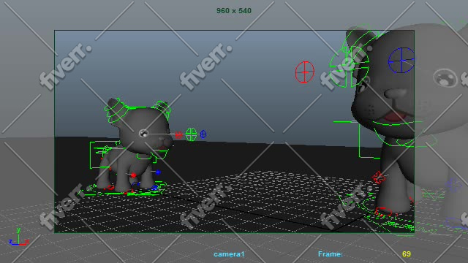Image resolution: width=468 pixels, height=263 pixels.
Task: Click the green eye aim control near small dog
Action: click(191, 134)
